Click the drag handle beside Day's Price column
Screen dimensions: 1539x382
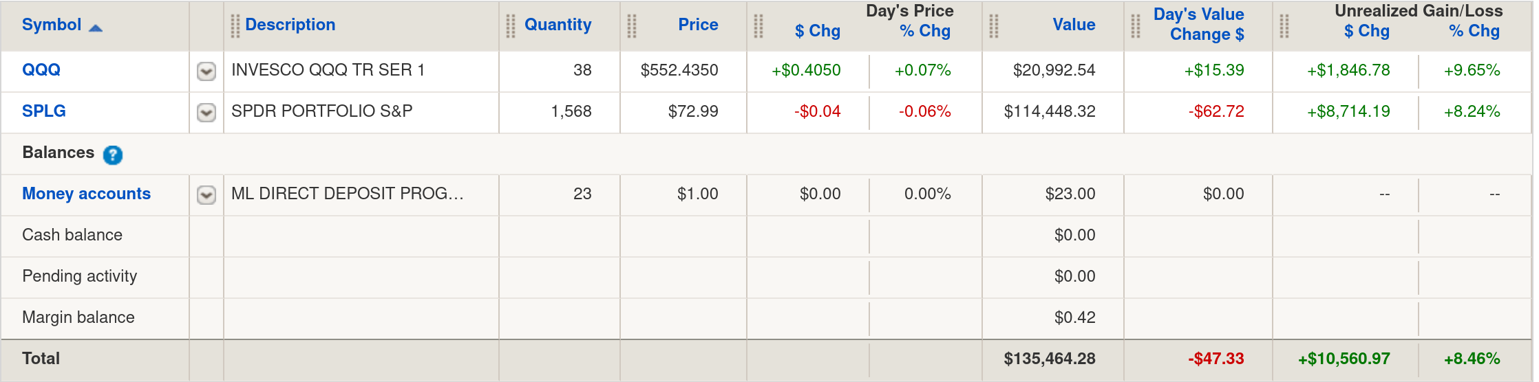[x=758, y=26]
